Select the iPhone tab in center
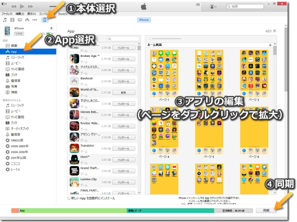This screenshot has height=222, width=297. (144, 20)
